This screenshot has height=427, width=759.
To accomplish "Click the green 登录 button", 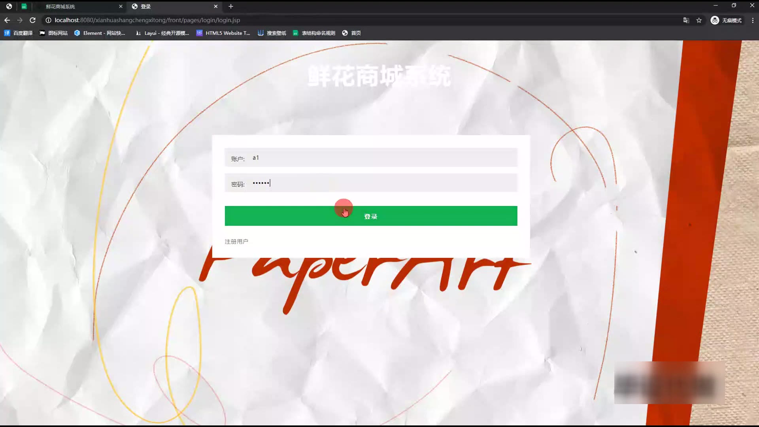I will (x=371, y=216).
